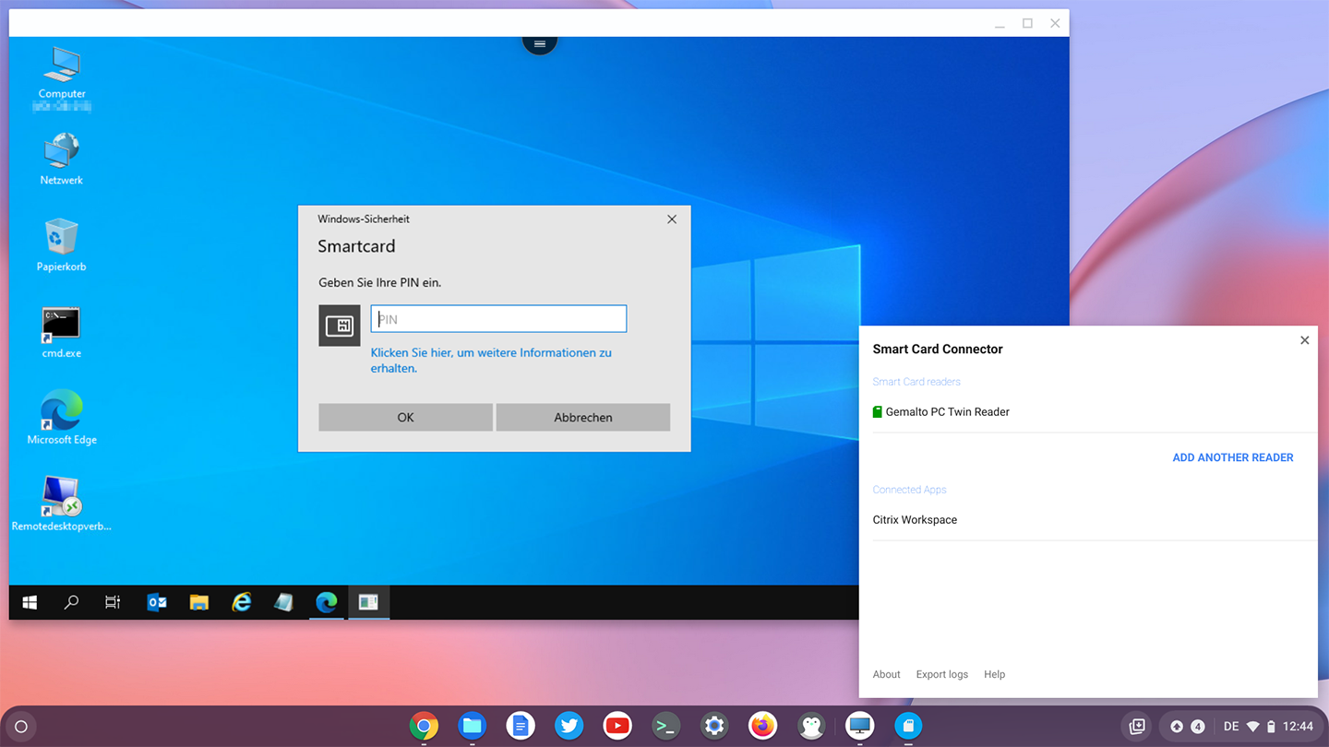Open the penguin Linux app in the shelf
This screenshot has height=747, width=1329.
[811, 727]
